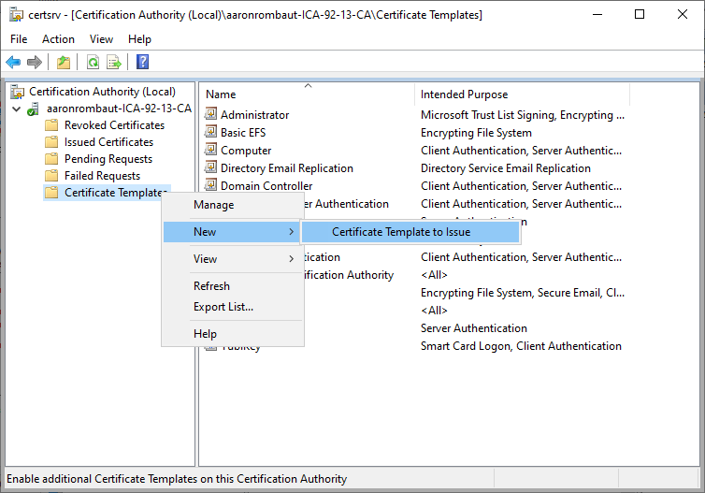Open the Action menu in menu bar
Image resolution: width=705 pixels, height=493 pixels.
(x=58, y=39)
